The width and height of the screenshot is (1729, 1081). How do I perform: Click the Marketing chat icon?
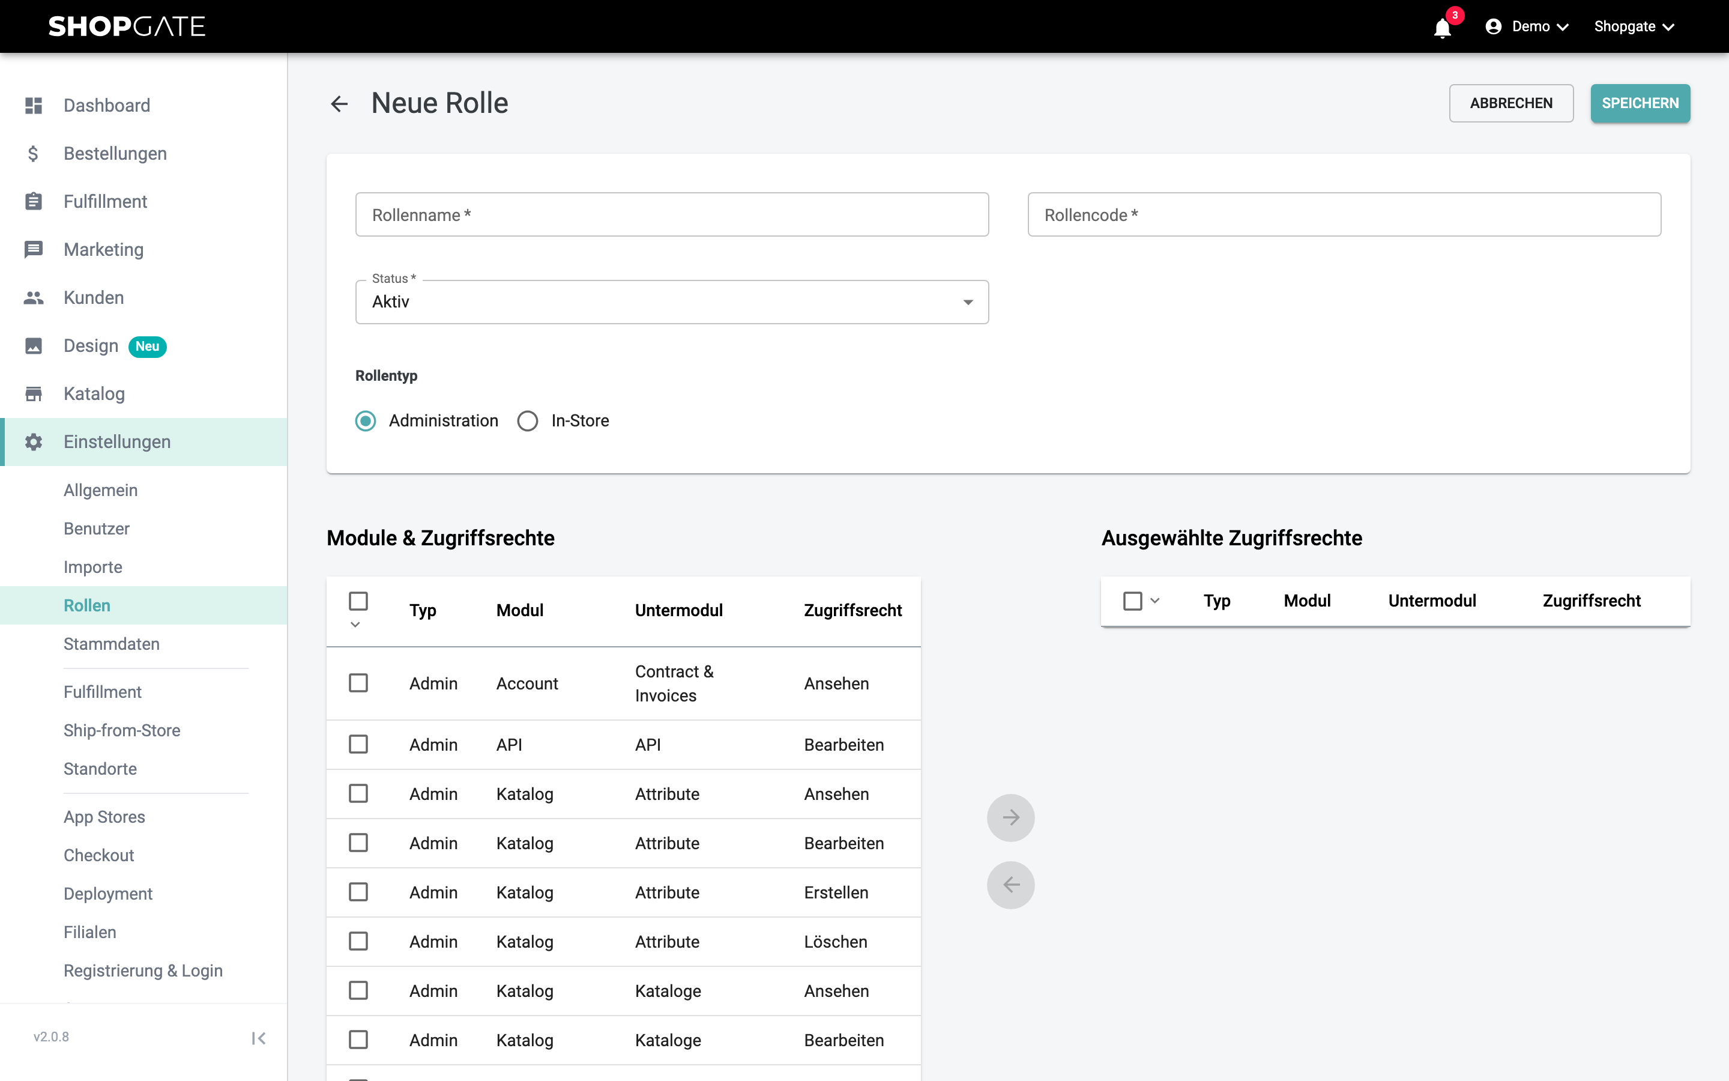pos(34,249)
